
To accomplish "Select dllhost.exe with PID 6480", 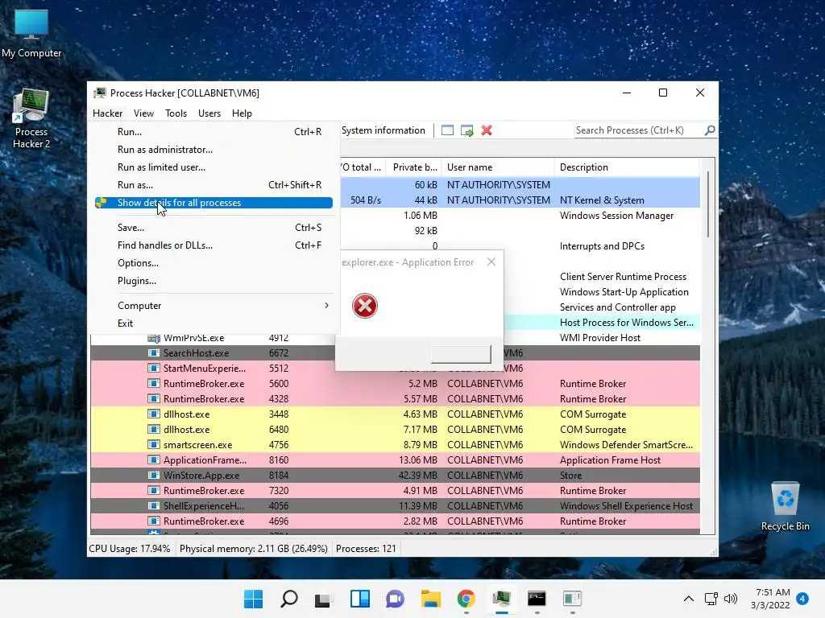I will 395,430.
